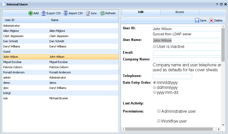Sort by the Name column header

coord(83,20)
